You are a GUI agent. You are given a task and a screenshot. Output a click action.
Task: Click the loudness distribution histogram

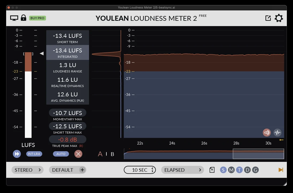106,84
